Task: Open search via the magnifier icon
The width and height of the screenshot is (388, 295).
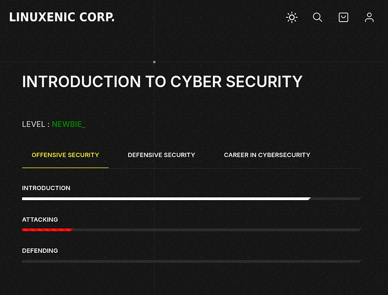Action: 318,17
